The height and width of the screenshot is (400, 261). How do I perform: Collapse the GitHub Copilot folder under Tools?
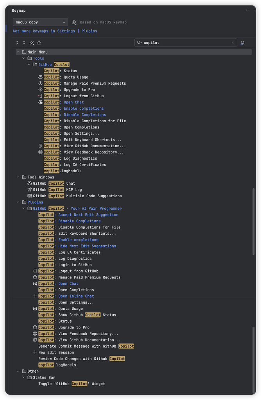(x=29, y=64)
